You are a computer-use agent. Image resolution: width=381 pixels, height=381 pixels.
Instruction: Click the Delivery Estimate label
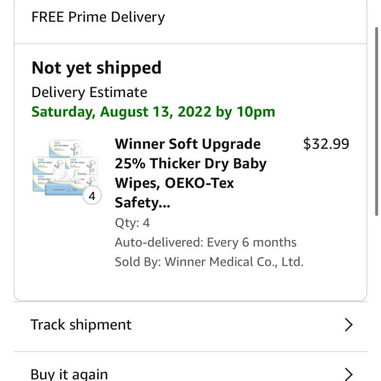click(x=89, y=93)
